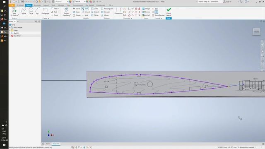This screenshot has width=265, height=149.
Task: Select the Stretch tool
Action: coord(95,12)
